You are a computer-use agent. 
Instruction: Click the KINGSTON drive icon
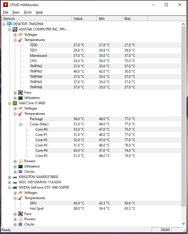coord(15,177)
